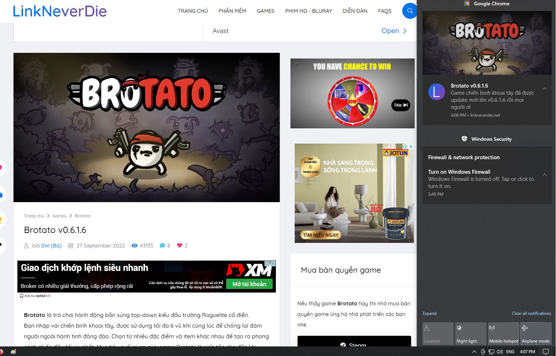Toggle Night light quick action
Viewport: 556px width, 356px height.
coord(471,333)
